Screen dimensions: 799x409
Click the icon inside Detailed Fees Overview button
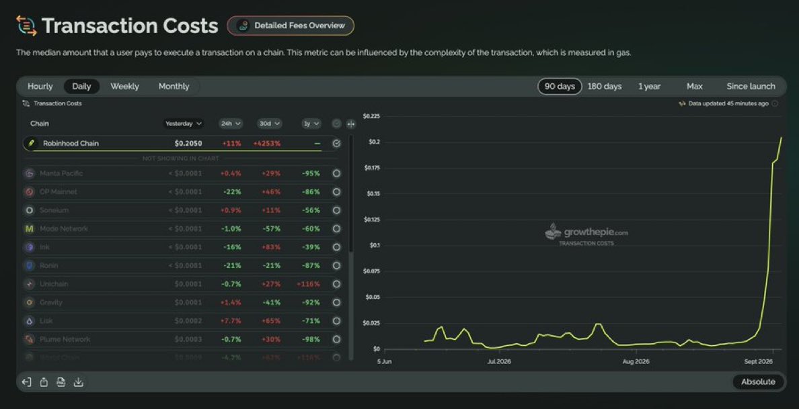pos(243,26)
